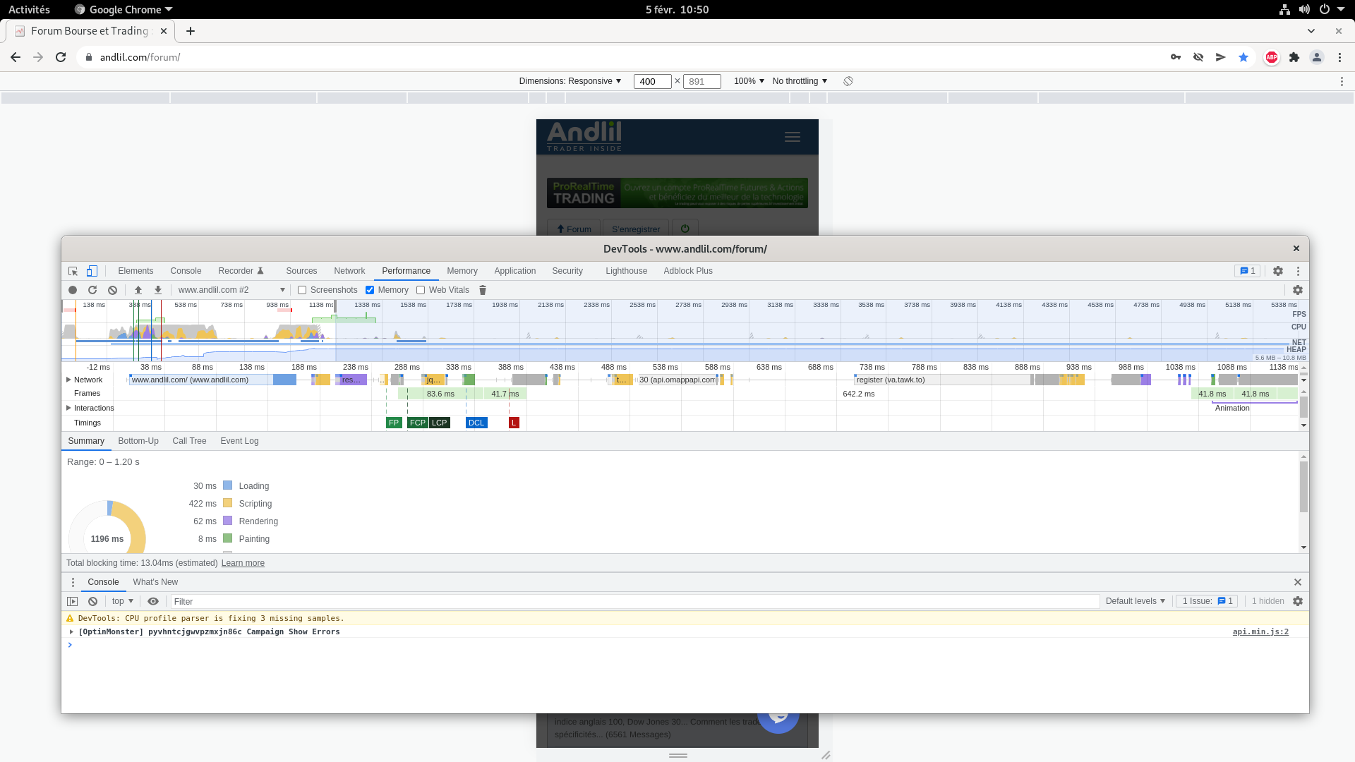Open the No throttling dropdown

(800, 81)
